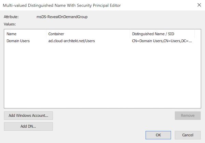
Task: Click the divider after Distinguished Name / SID column
Action: [x=194, y=34]
